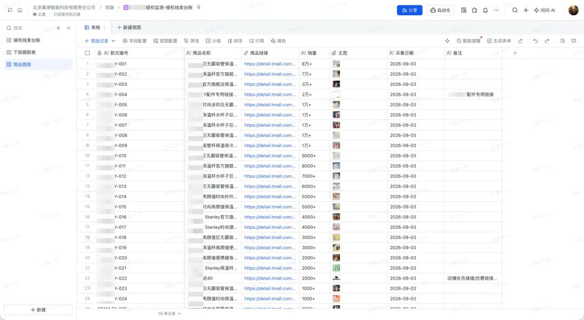Screen dimensions: 584x320
Task: Pin the document with the title pin icon
Action: point(198,8)
